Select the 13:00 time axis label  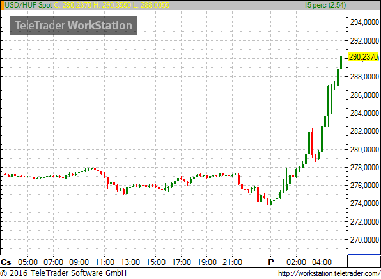pos(130,262)
